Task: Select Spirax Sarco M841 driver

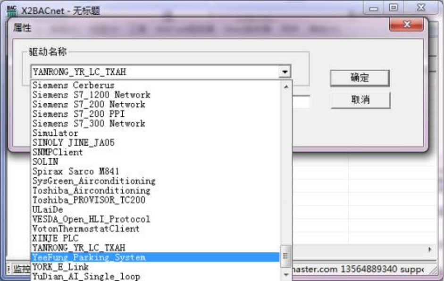Action: click(x=155, y=172)
